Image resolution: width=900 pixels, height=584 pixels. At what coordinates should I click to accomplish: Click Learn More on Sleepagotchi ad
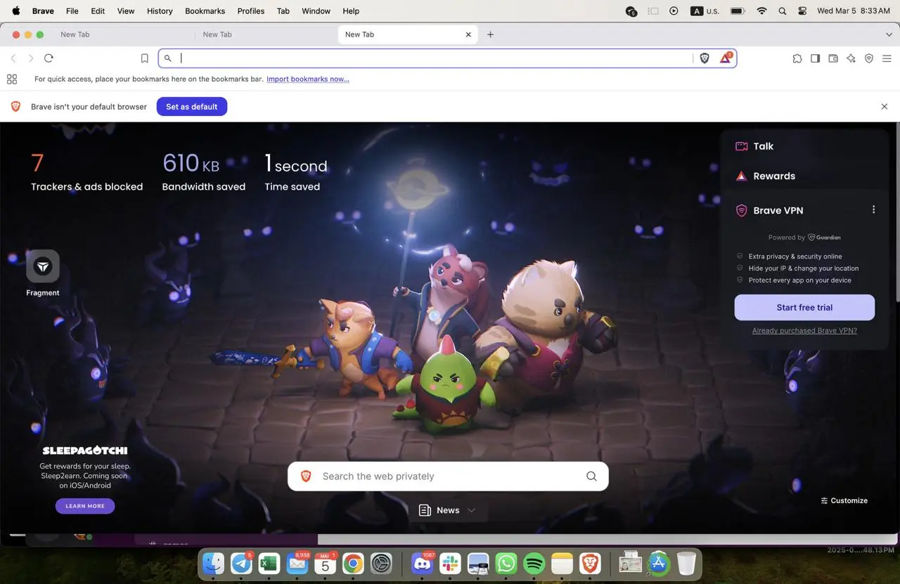(85, 506)
